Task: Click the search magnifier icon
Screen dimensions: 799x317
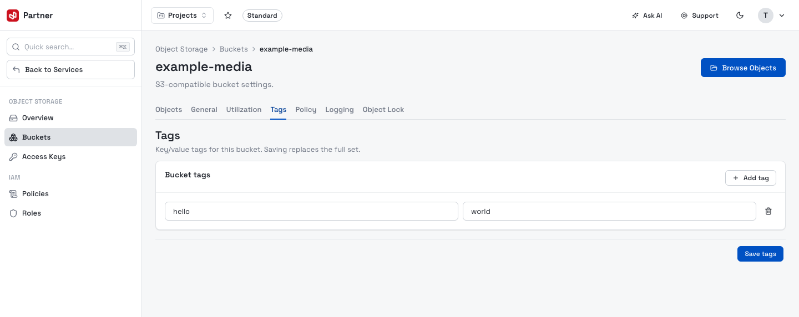Action: pyautogui.click(x=16, y=47)
